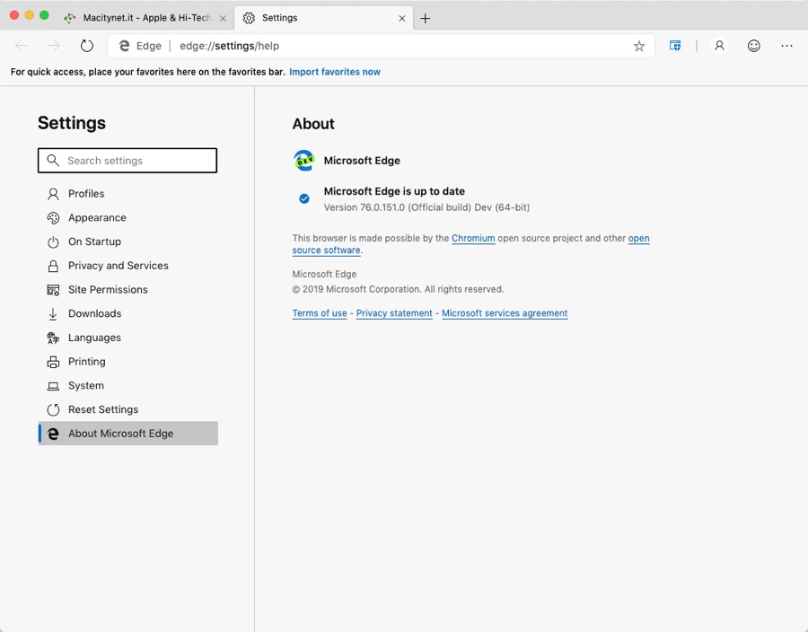Open Privacy and Services section
Screen dimensions: 808x632
click(x=118, y=266)
